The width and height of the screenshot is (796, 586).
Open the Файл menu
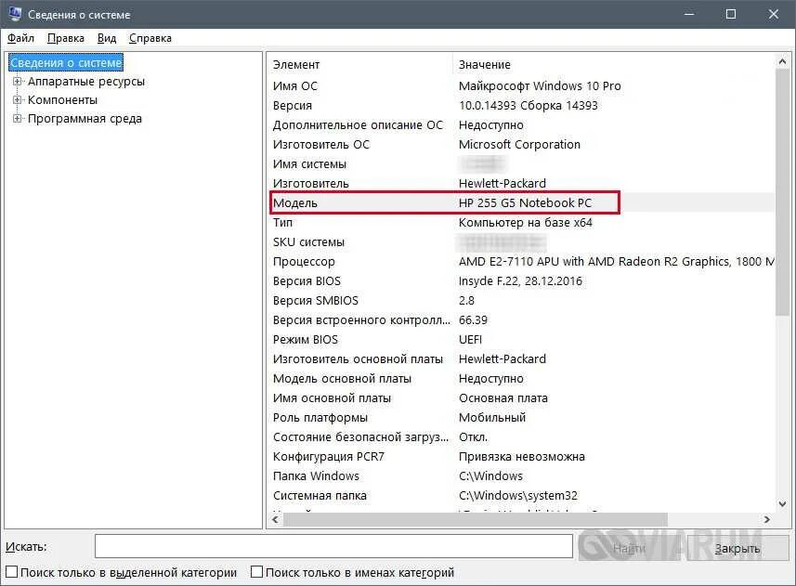click(20, 38)
